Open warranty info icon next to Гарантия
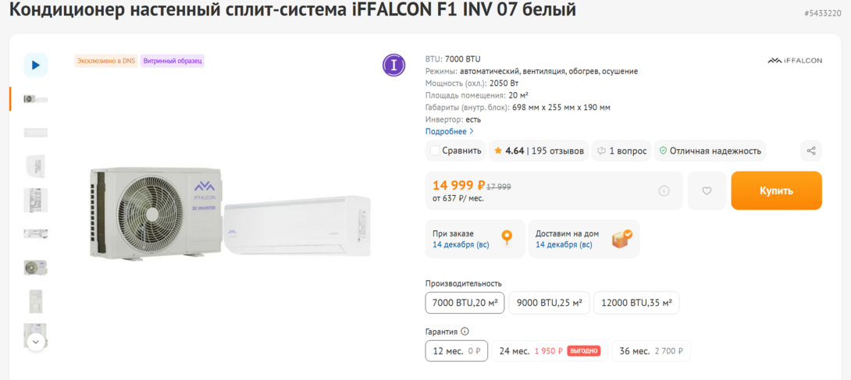 tap(465, 332)
